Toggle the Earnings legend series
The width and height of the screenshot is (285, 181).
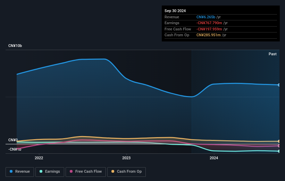(50, 172)
